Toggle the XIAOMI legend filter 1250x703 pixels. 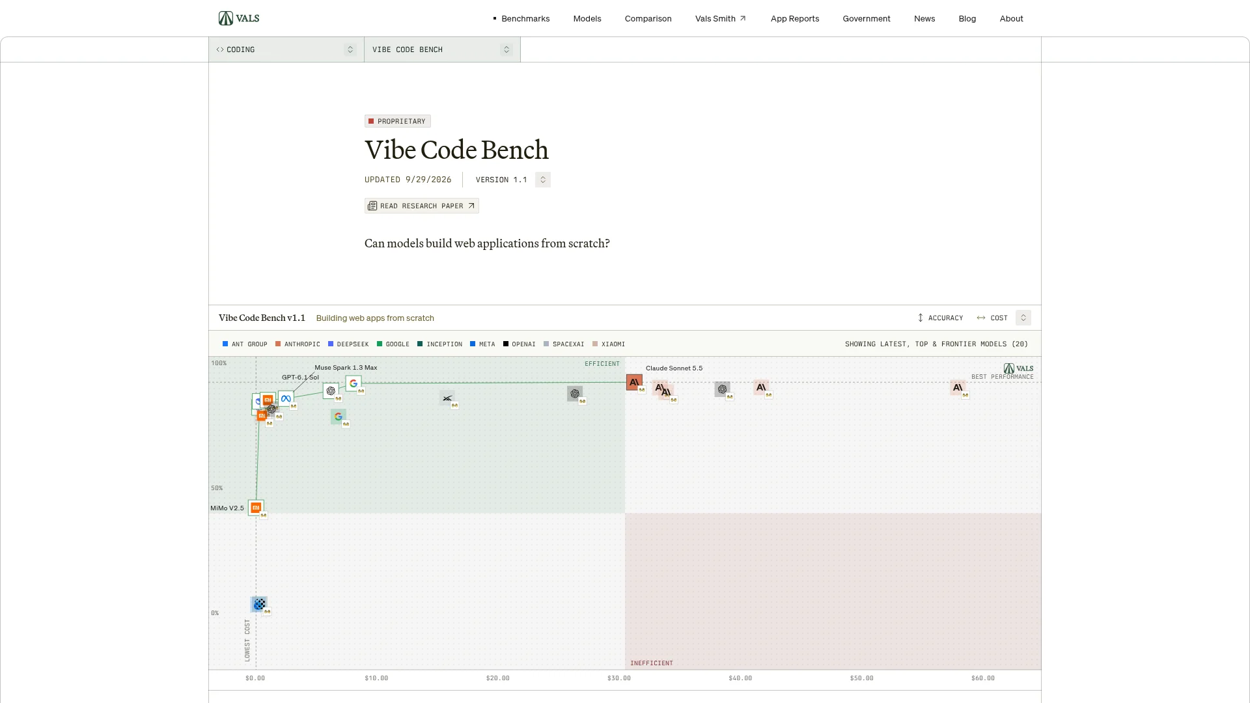[609, 344]
